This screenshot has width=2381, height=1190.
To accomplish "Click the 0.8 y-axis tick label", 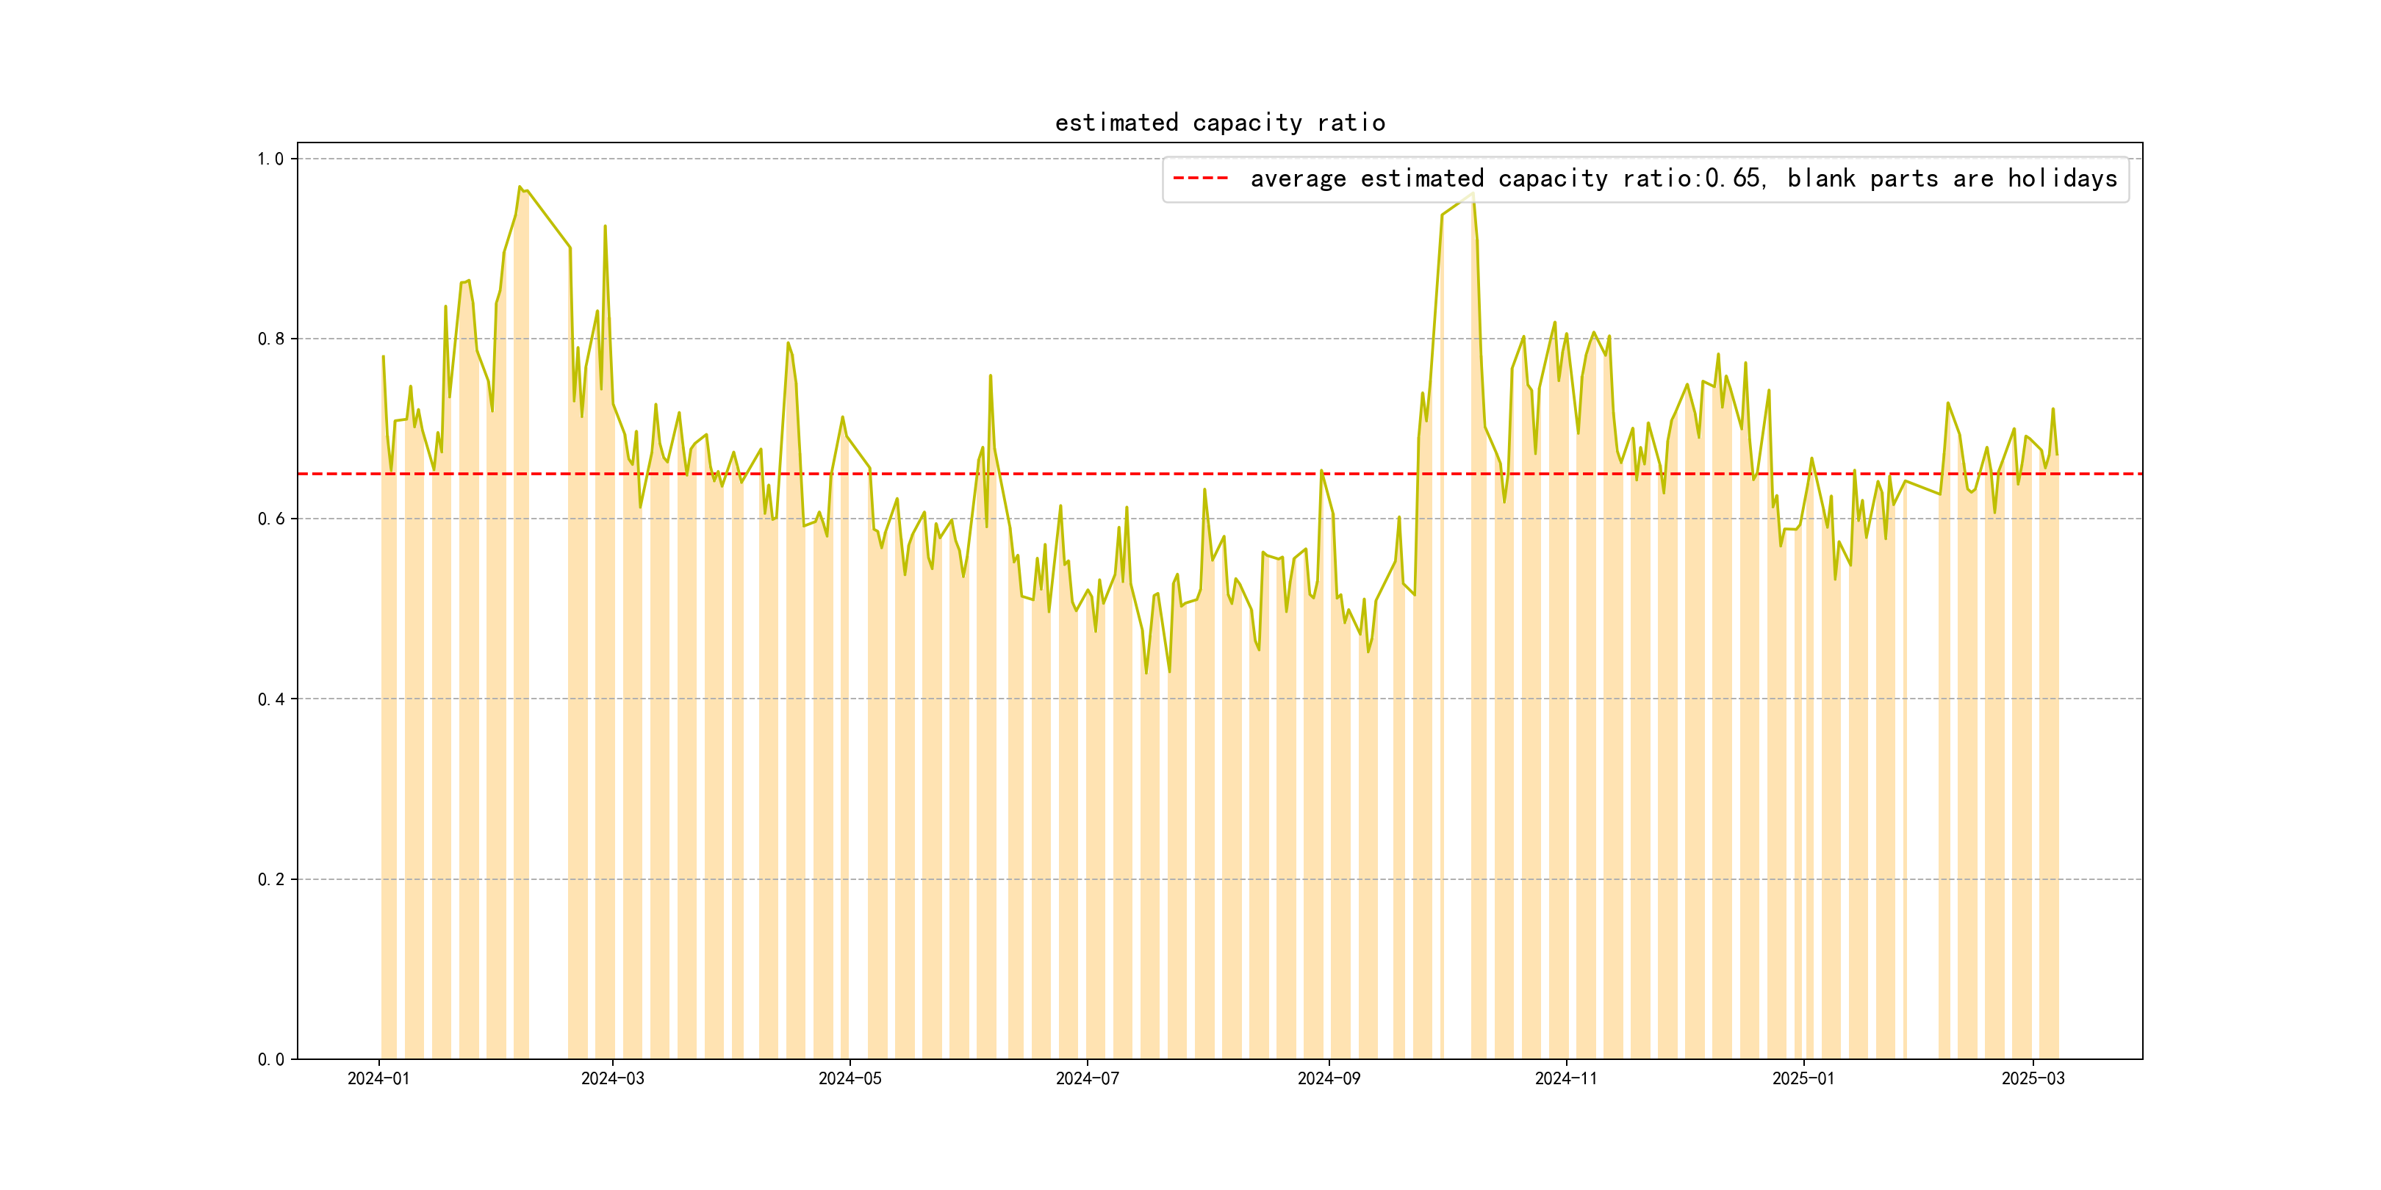I will pyautogui.click(x=270, y=339).
